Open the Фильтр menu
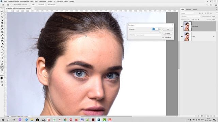The image size is (218, 122). point(50,1)
